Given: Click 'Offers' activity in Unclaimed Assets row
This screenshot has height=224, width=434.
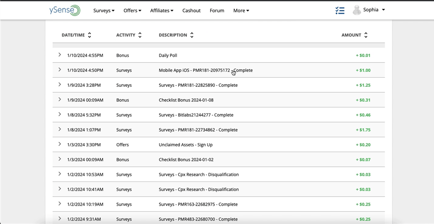Looking at the screenshot, I should [x=122, y=145].
